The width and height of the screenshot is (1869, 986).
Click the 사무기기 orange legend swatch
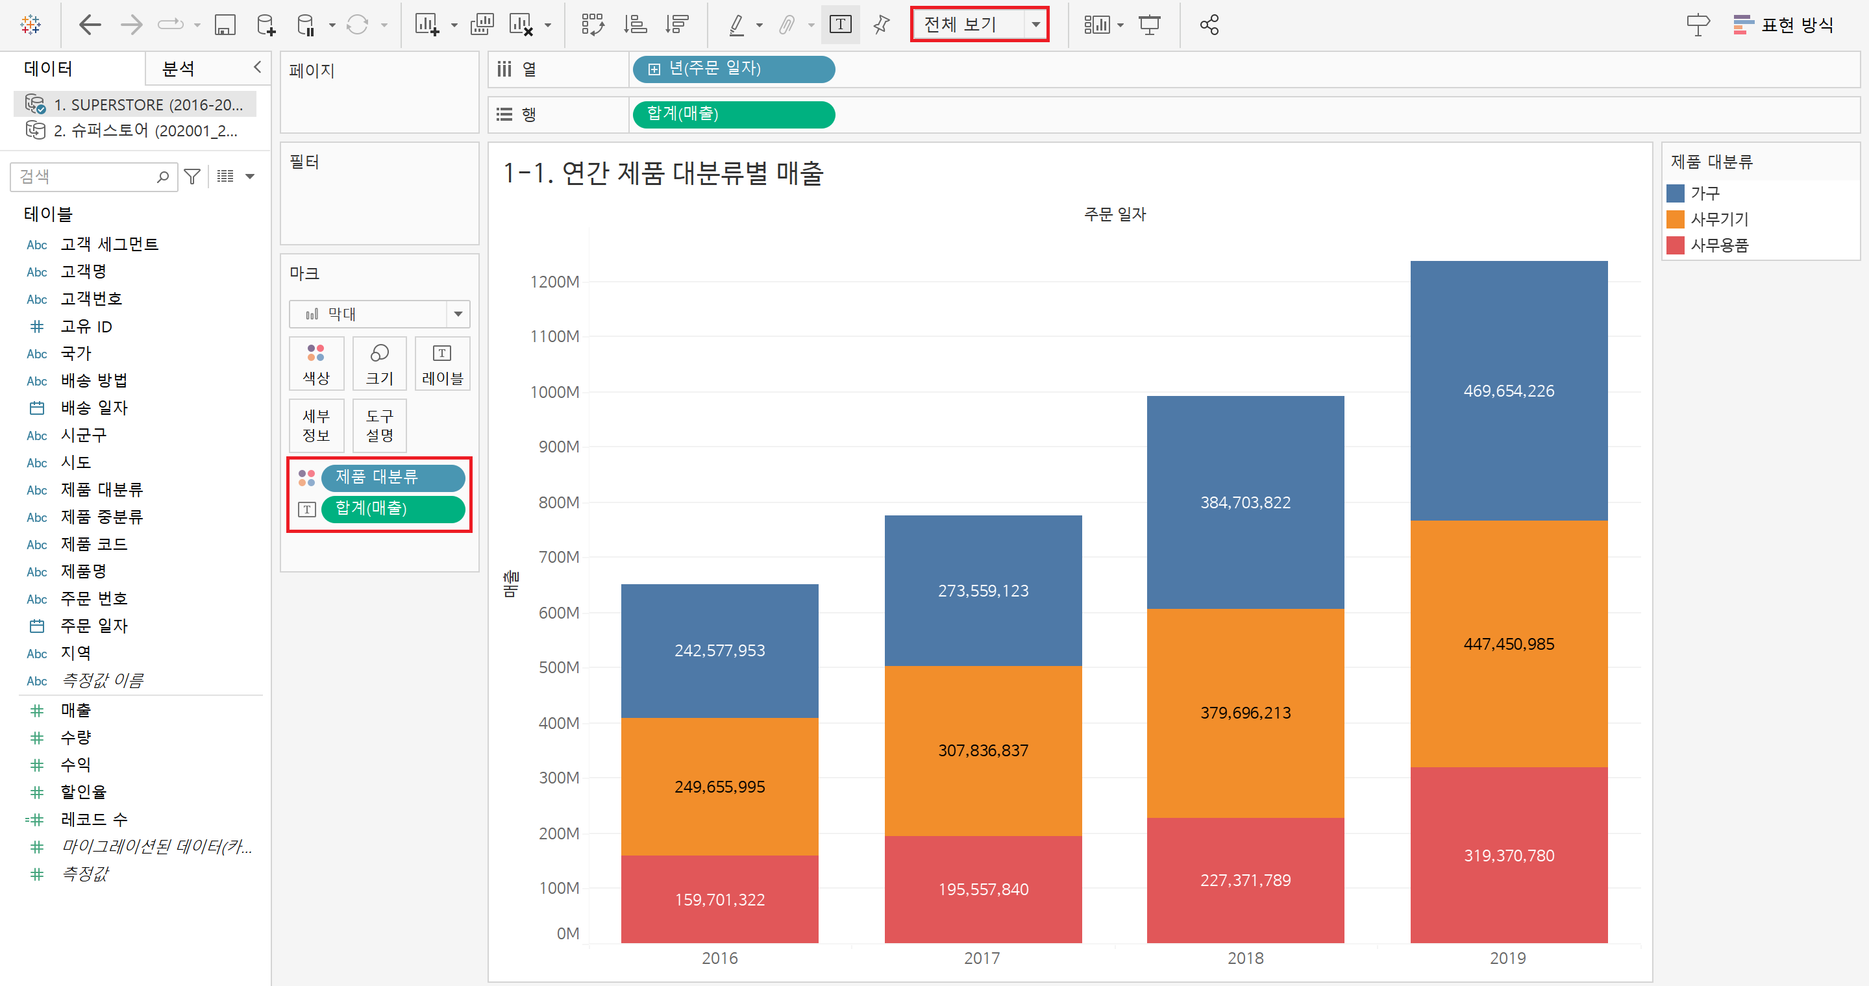(1674, 219)
